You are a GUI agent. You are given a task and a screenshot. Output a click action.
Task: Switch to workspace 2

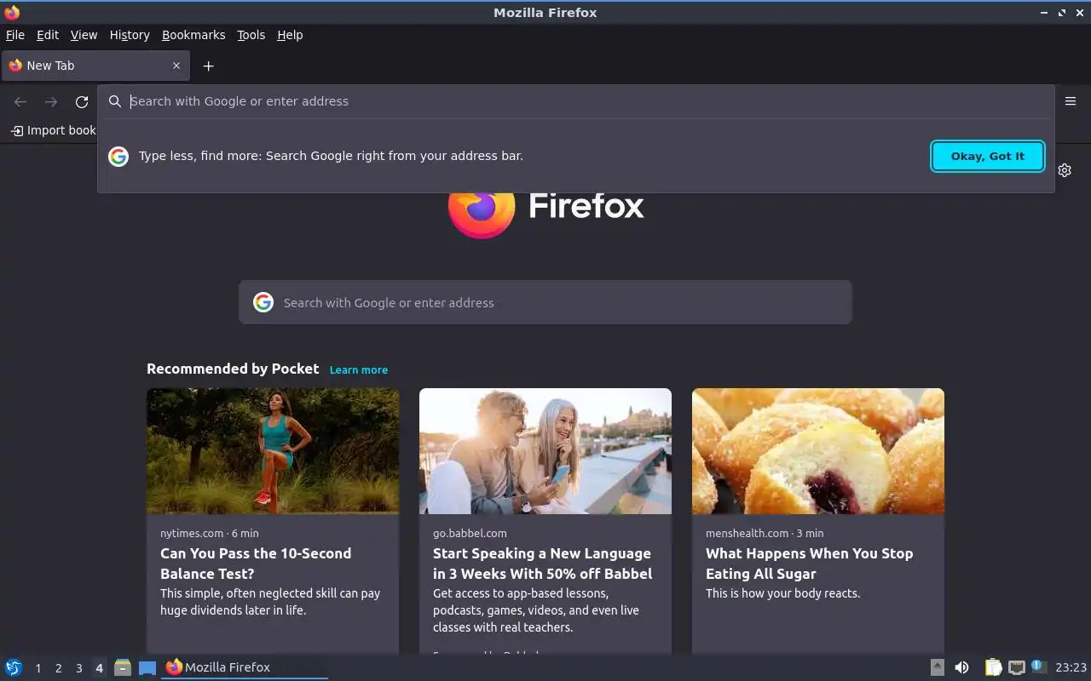click(58, 668)
